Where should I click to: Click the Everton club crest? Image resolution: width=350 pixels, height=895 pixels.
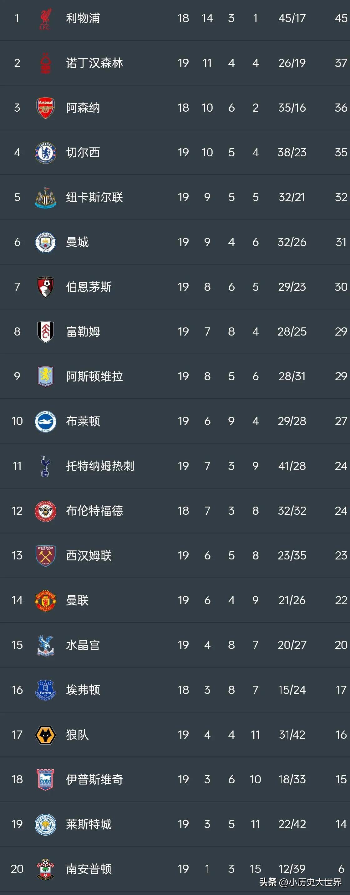[x=45, y=690]
